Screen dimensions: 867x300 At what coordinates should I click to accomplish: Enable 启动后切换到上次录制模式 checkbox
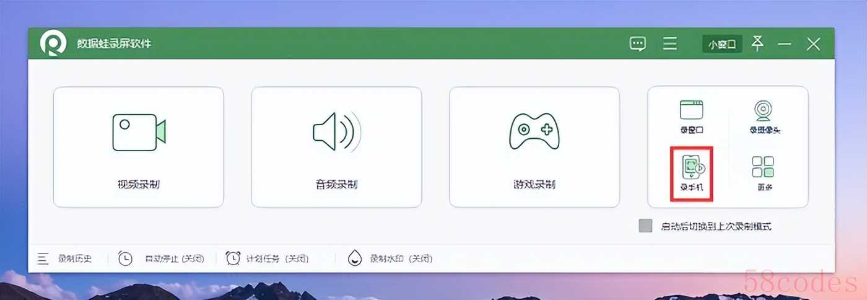[x=645, y=226]
